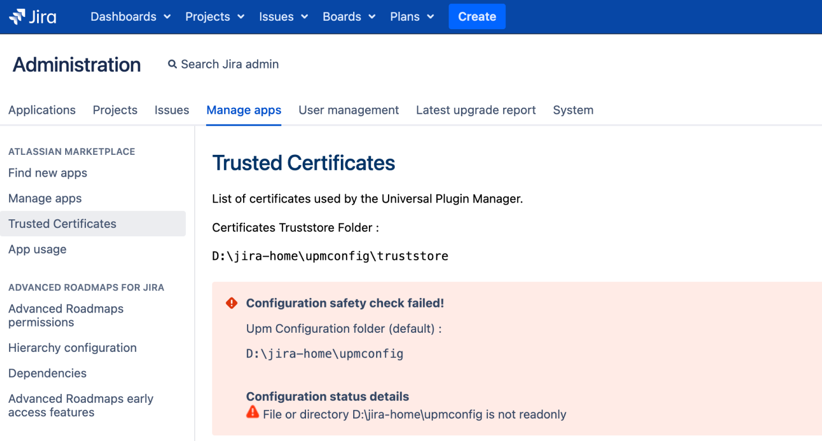Open Advanced Roadmaps permissions link
The height and width of the screenshot is (441, 822).
pyautogui.click(x=66, y=315)
